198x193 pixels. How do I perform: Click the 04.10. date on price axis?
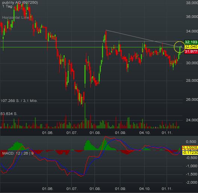tap(145, 133)
